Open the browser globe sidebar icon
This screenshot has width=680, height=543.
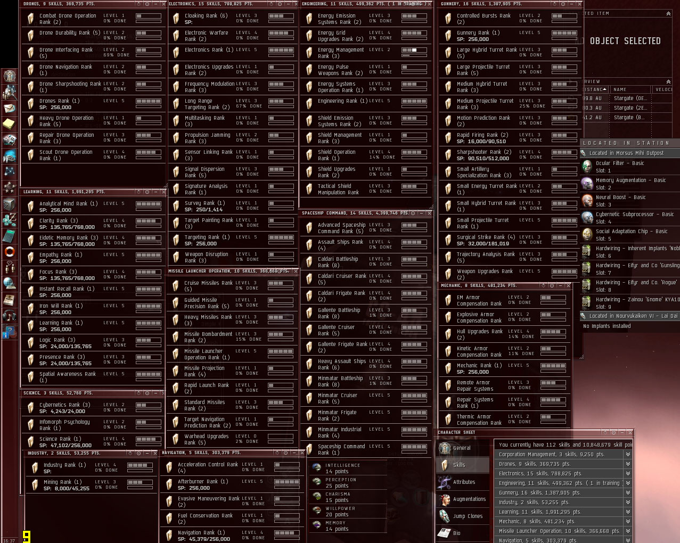click(10, 283)
